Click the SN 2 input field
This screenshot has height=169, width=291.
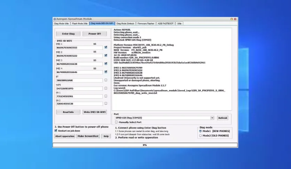tap(79, 104)
